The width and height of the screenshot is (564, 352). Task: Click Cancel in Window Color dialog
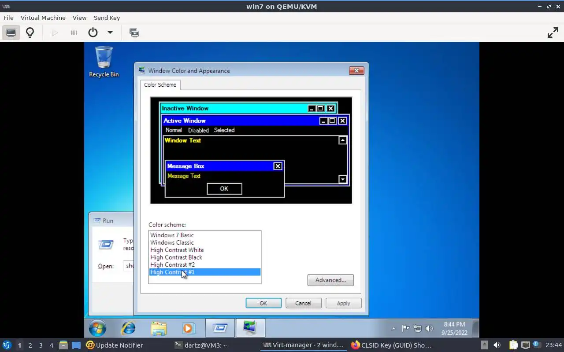pos(303,303)
